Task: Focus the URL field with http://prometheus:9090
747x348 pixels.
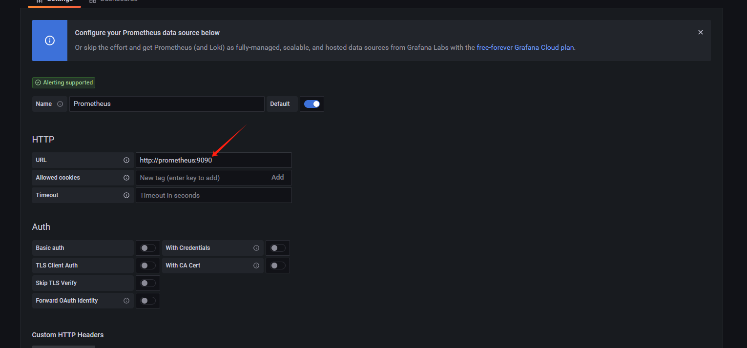Action: (x=213, y=160)
